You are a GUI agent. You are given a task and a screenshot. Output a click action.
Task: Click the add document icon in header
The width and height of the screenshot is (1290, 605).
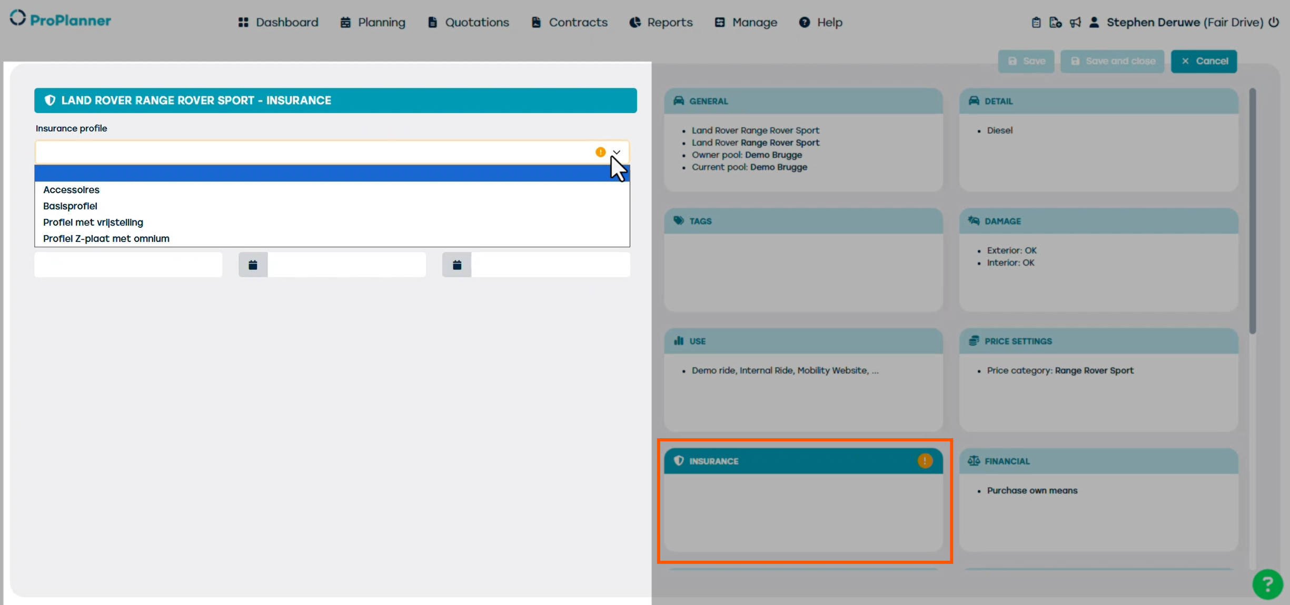[x=1055, y=23]
